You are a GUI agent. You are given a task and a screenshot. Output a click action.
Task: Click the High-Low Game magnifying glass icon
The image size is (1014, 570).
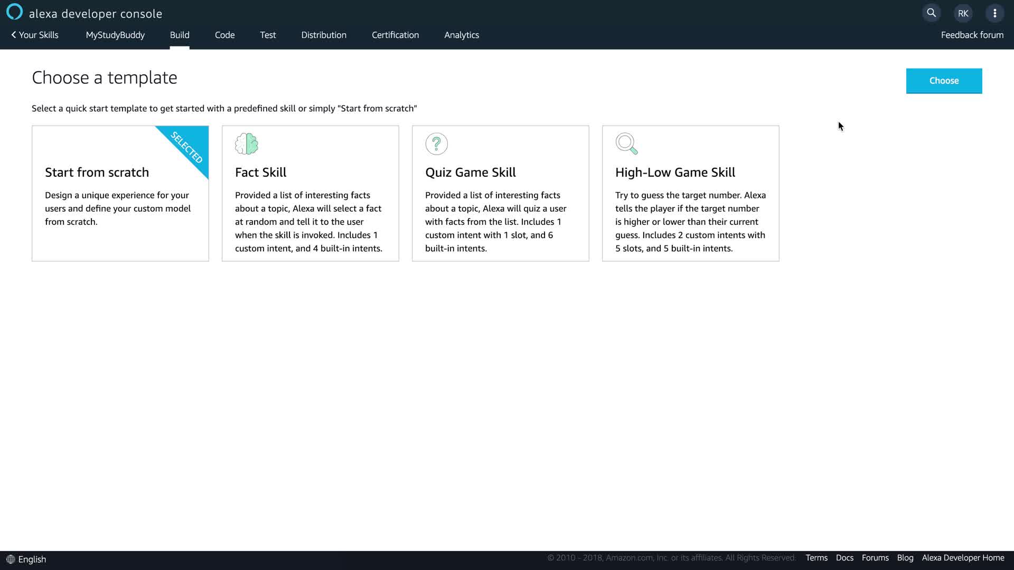627,144
